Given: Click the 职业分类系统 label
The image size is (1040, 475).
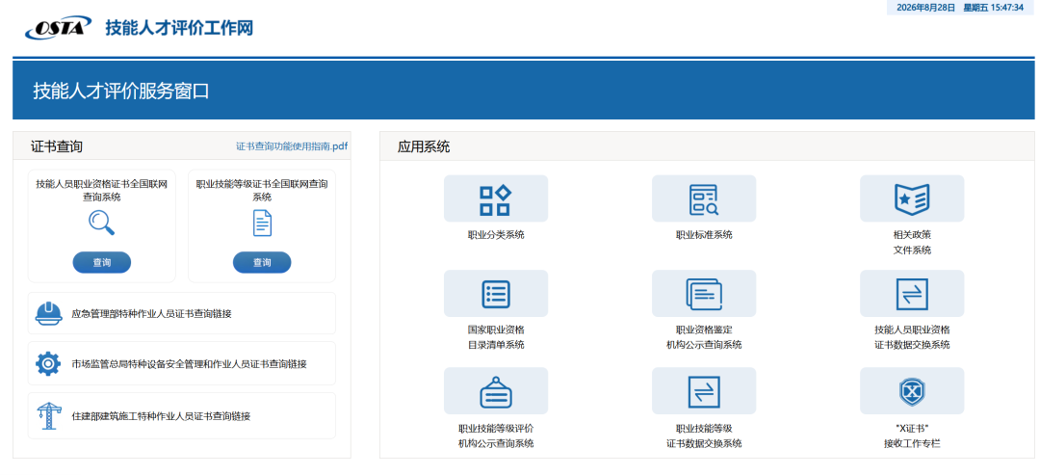Looking at the screenshot, I should [x=496, y=235].
